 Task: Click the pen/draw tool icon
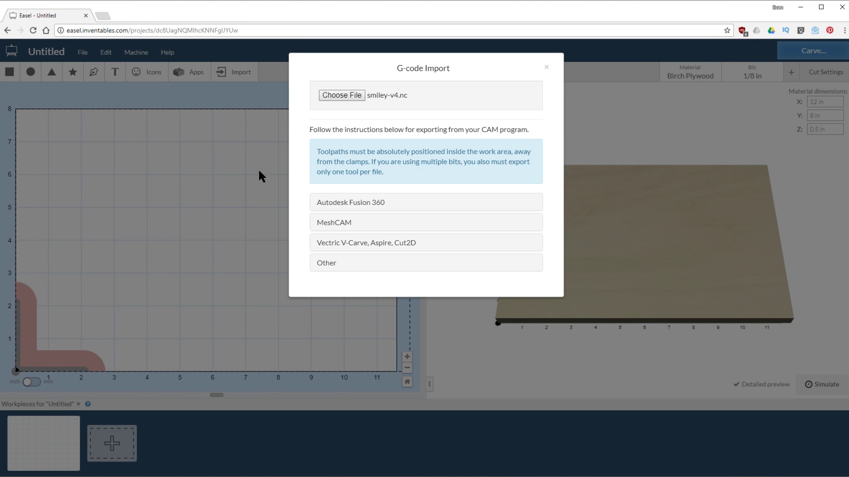[x=93, y=72]
